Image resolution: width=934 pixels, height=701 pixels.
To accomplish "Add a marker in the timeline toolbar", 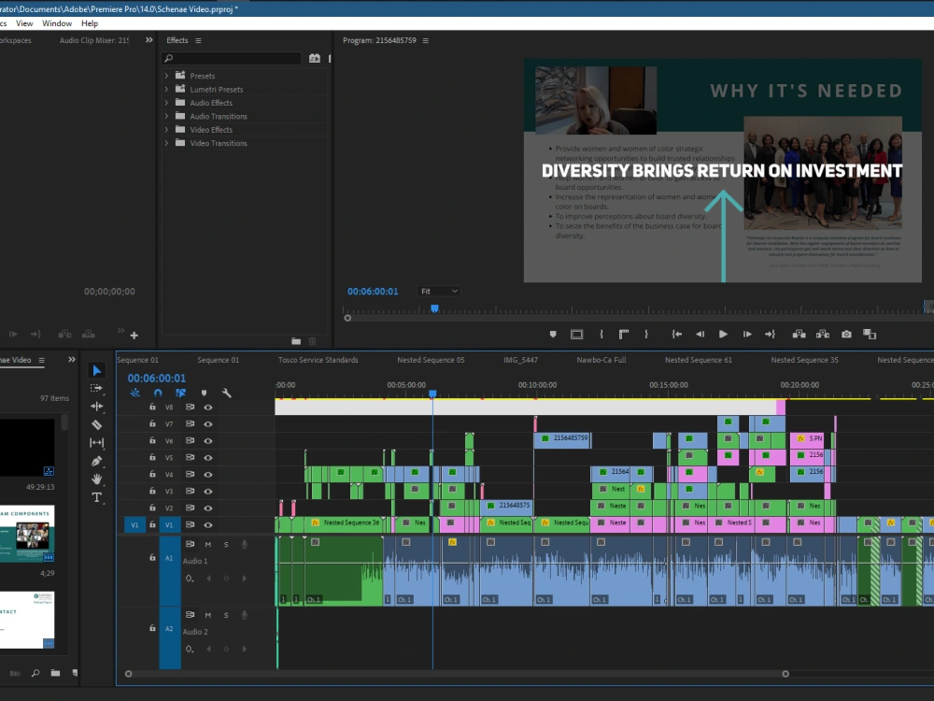I will [x=204, y=393].
